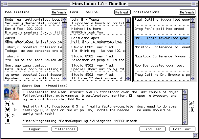Refresh the Notifications list

click(187, 12)
